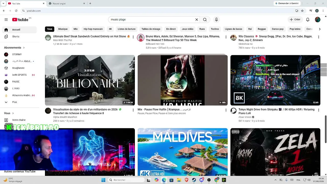Image resolution: width=327 pixels, height=184 pixels.
Task: Launch Steam from the taskbar
Action: 194,180
